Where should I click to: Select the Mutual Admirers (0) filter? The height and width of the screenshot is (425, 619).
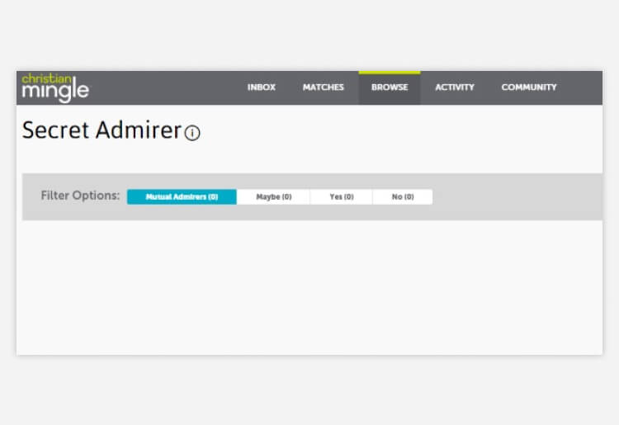[182, 197]
